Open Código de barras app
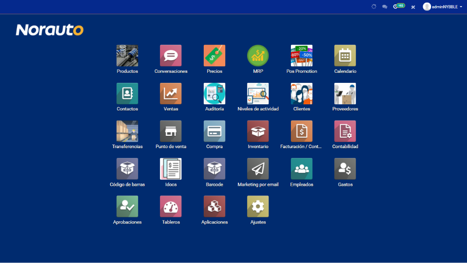The height and width of the screenshot is (263, 467). click(x=127, y=169)
